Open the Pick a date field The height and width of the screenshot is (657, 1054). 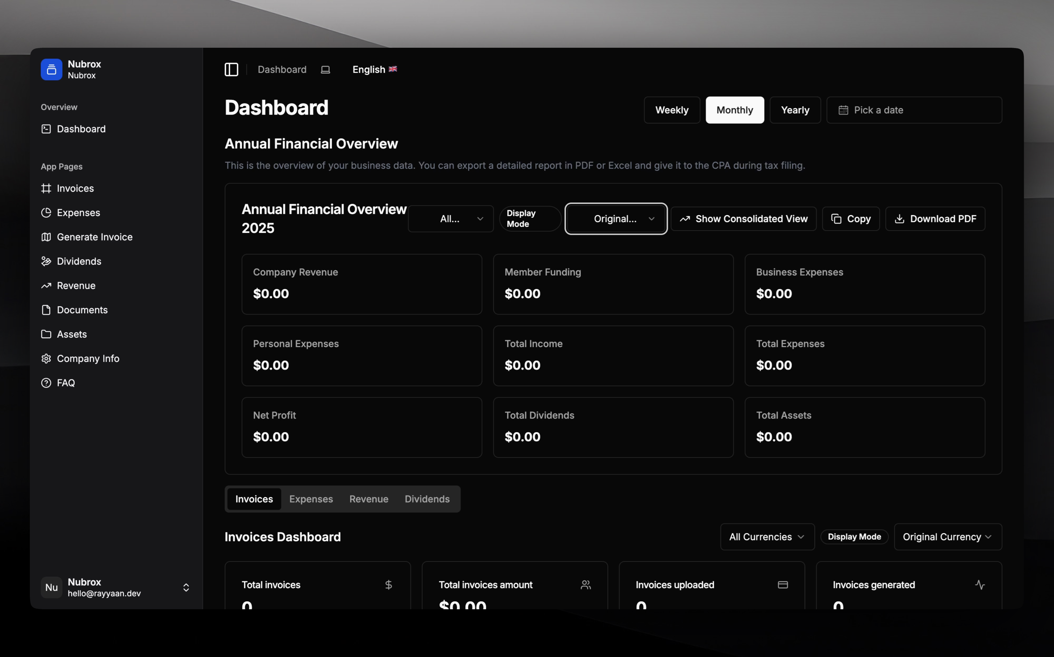914,110
